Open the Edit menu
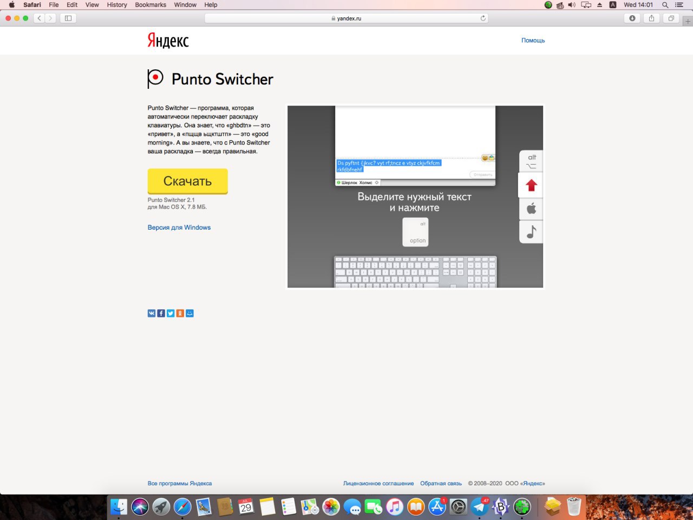The height and width of the screenshot is (520, 693). click(72, 5)
